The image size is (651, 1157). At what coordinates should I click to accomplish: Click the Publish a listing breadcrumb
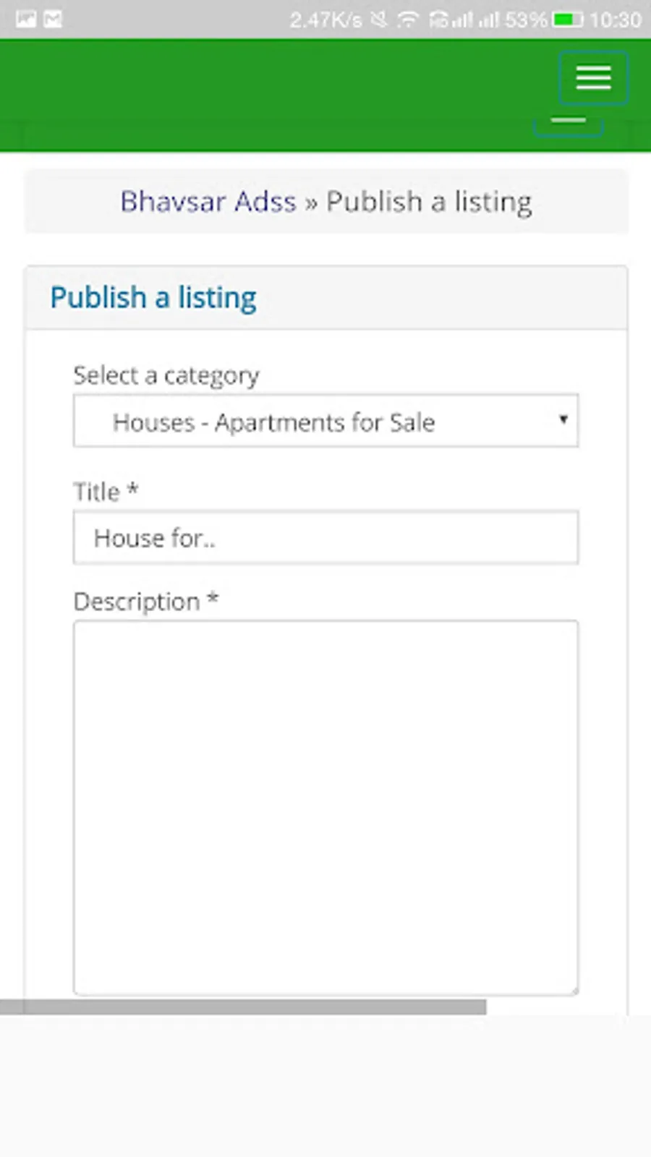pyautogui.click(x=429, y=202)
